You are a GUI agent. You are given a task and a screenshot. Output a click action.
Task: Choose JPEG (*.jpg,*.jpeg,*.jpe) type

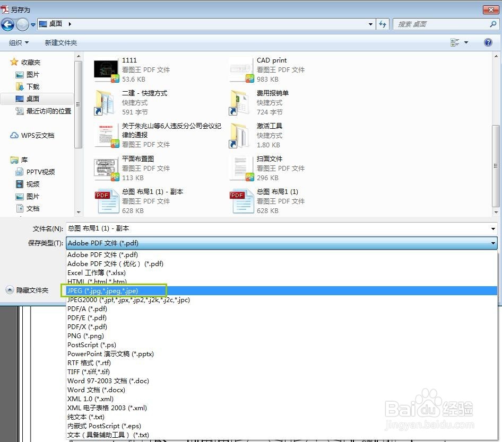[x=282, y=291]
